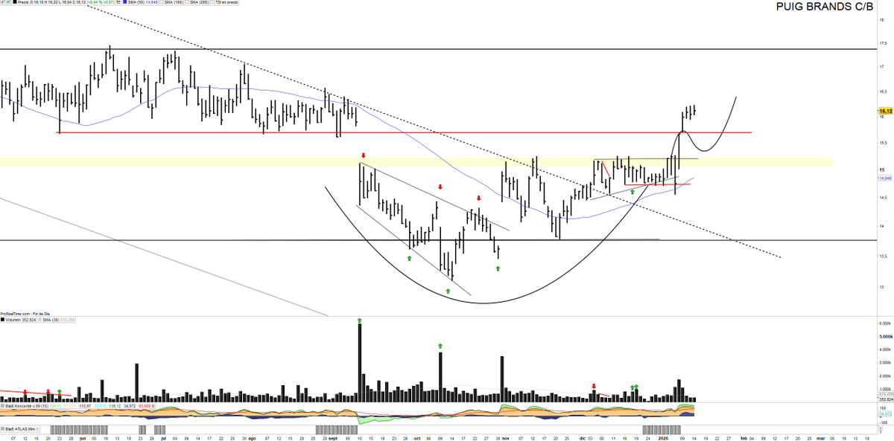Enable the SMA (100) checkbox

[162, 4]
